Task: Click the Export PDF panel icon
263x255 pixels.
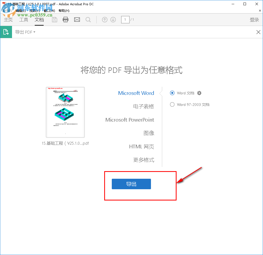Action: pos(6,32)
